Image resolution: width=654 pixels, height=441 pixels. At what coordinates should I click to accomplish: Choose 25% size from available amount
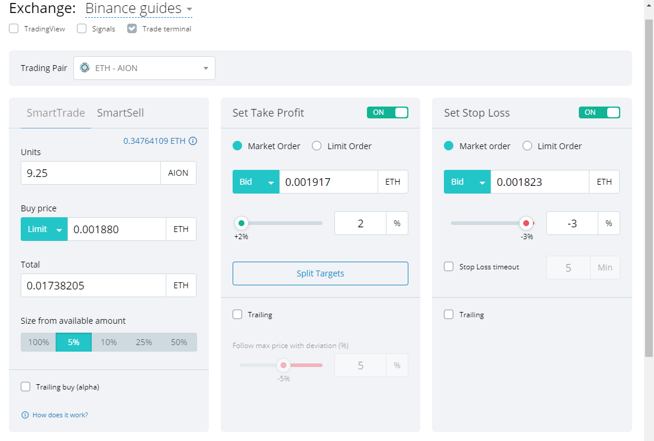144,342
